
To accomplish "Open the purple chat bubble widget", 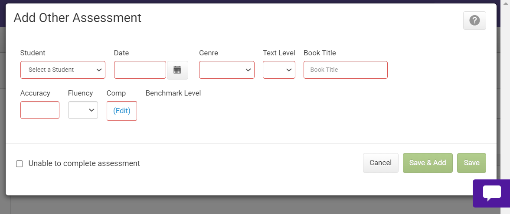I will point(491,193).
